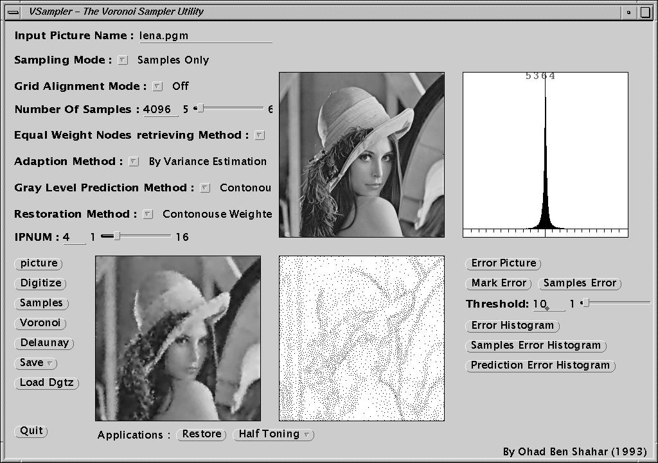Click the 'Applications :' label
The height and width of the screenshot is (463, 658).
(134, 435)
